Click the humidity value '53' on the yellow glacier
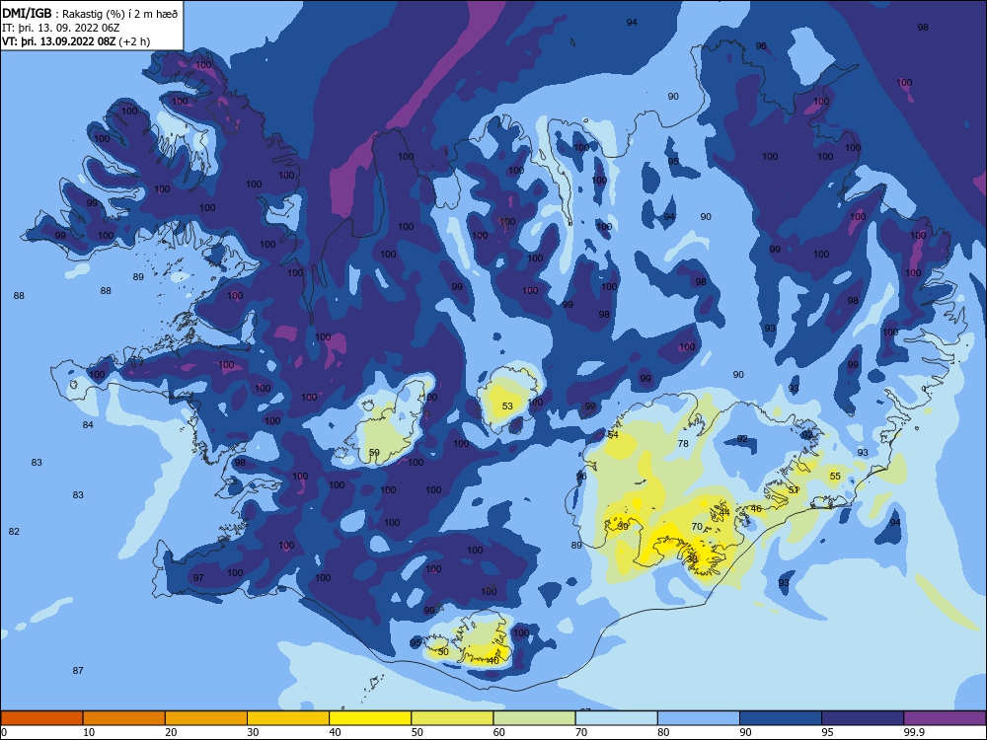This screenshot has width=987, height=740. tap(507, 406)
